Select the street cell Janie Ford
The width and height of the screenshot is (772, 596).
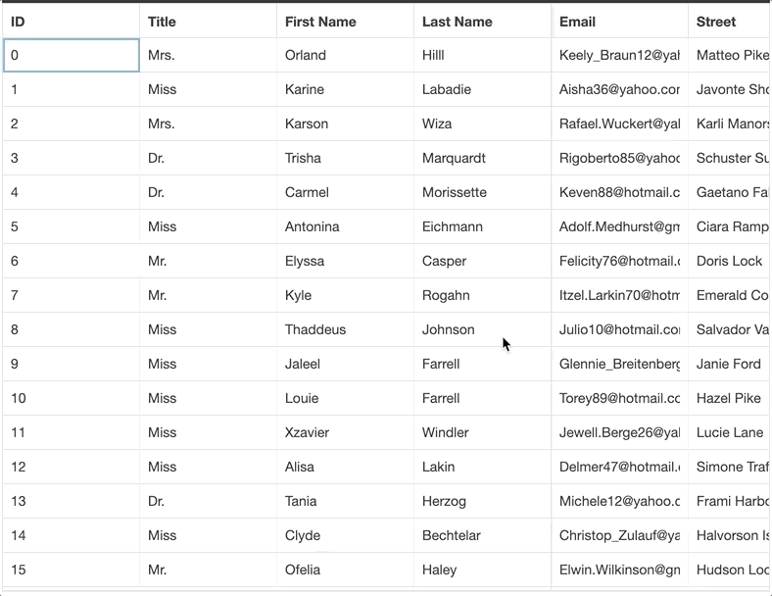pos(728,365)
